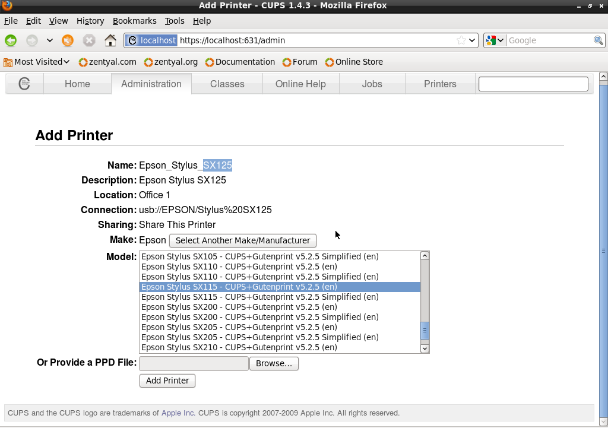The width and height of the screenshot is (608, 428).
Task: Switch to the Online Help tab
Action: pos(300,84)
